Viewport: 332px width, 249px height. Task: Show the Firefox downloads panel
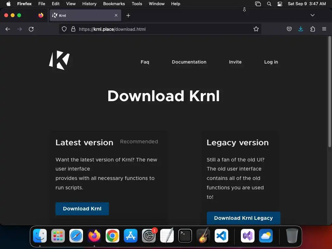pos(301,29)
